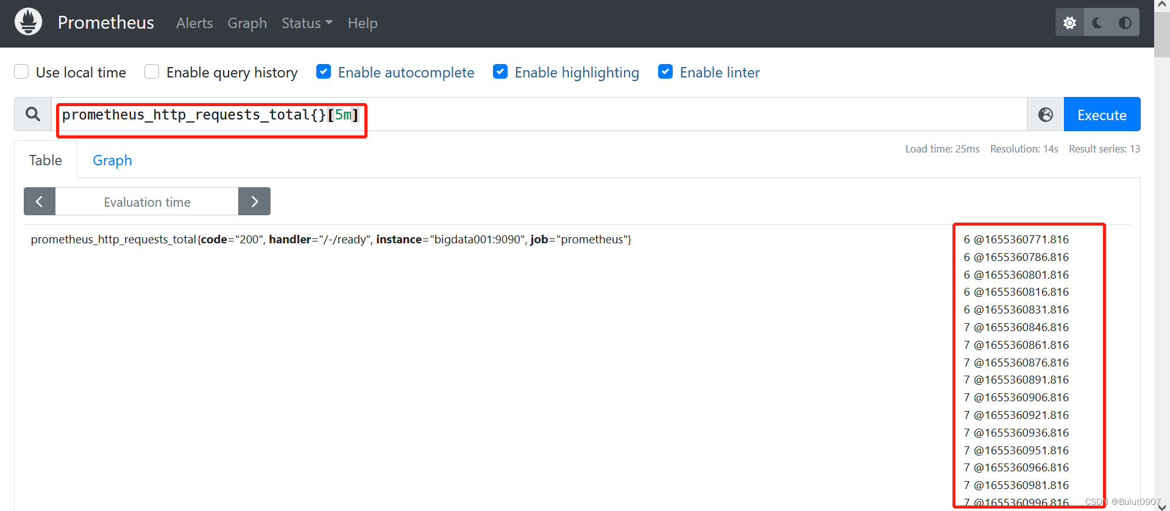The width and height of the screenshot is (1170, 511).
Task: Click the prometheus_http_requests_total series label row
Action: (x=331, y=240)
